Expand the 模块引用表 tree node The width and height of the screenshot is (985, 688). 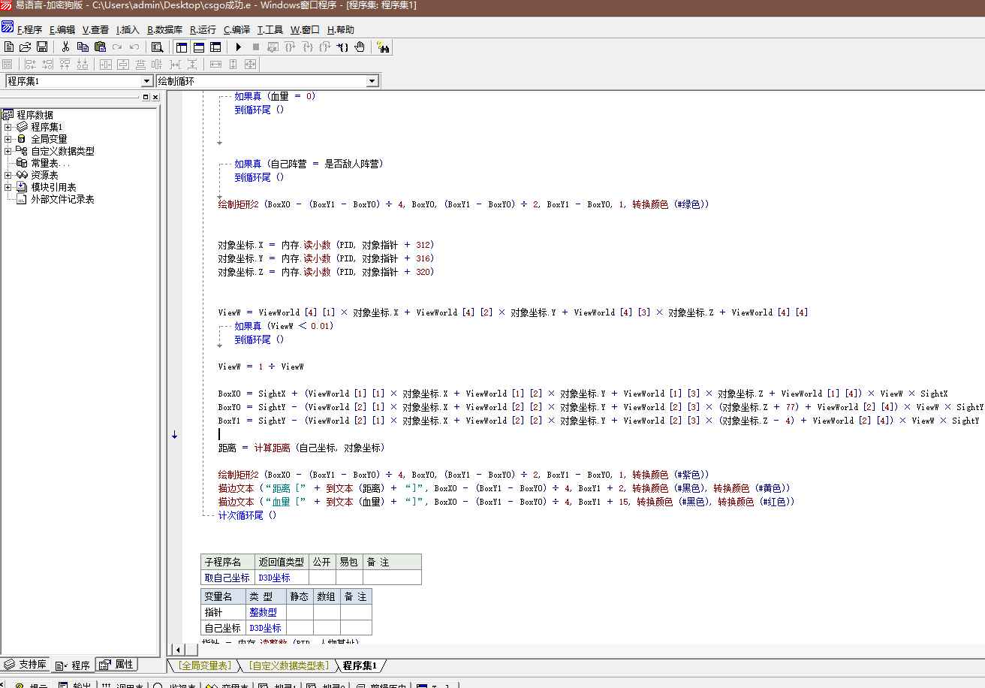tap(8, 187)
